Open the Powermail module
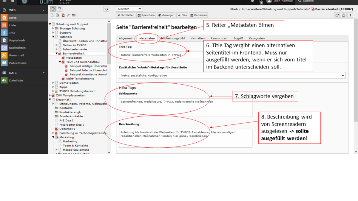 tap(24, 55)
